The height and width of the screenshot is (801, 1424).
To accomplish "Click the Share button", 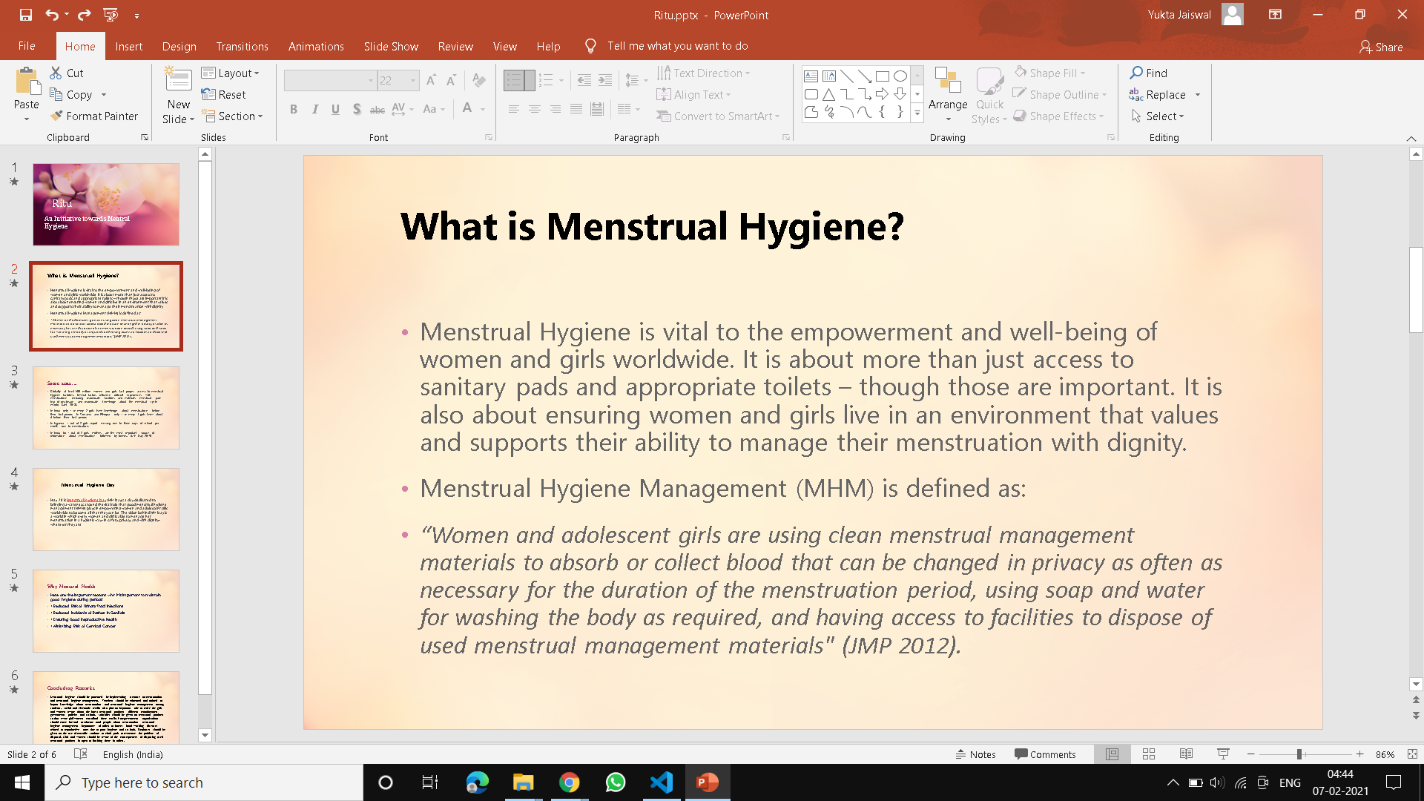I will click(1381, 47).
